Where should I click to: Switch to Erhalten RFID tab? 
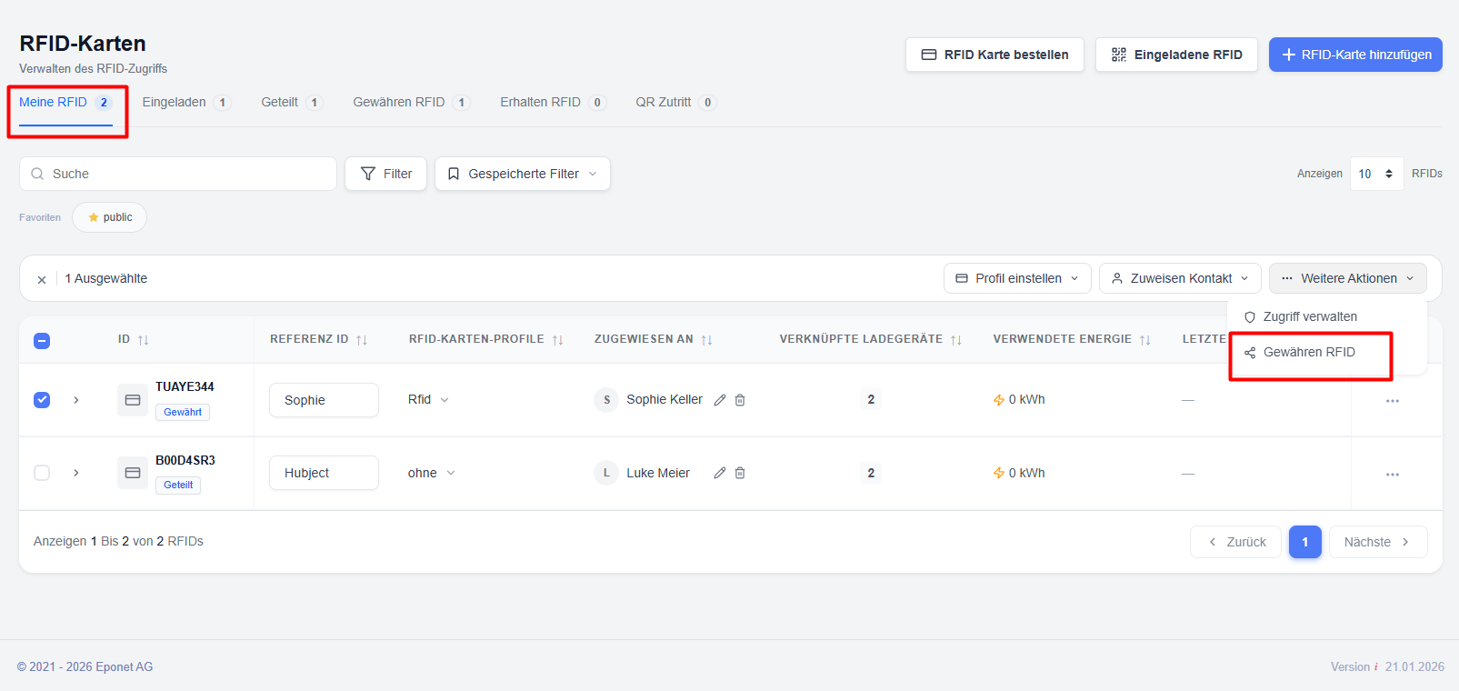click(553, 103)
